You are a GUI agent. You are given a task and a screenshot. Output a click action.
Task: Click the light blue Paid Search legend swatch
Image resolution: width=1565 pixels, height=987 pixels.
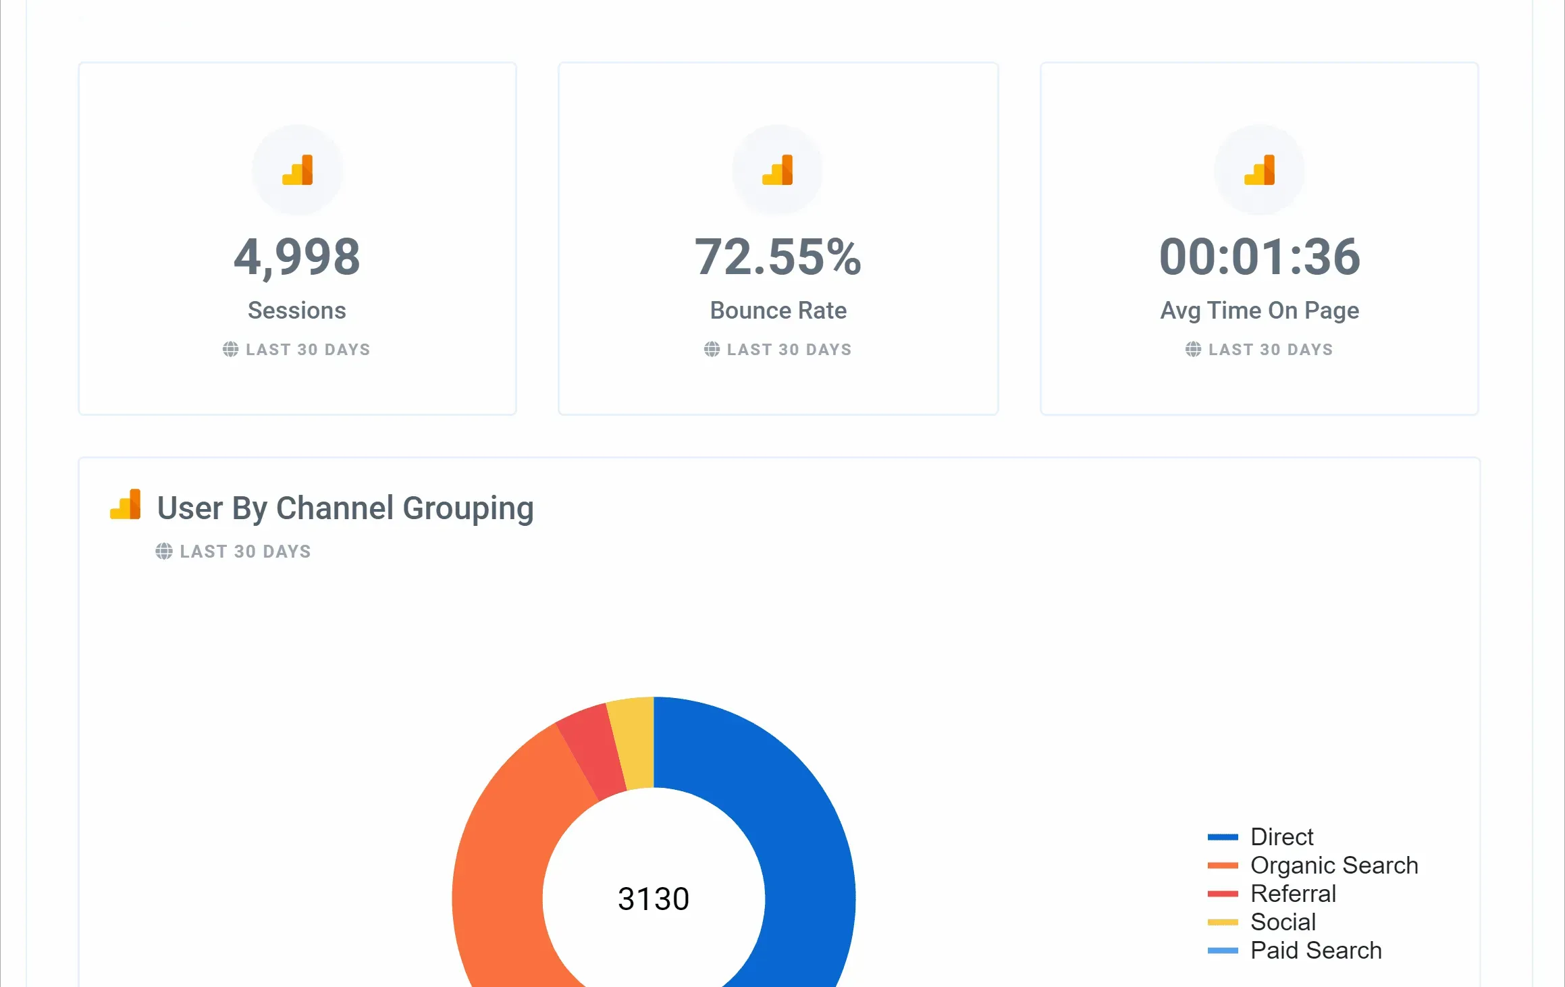[1223, 951]
